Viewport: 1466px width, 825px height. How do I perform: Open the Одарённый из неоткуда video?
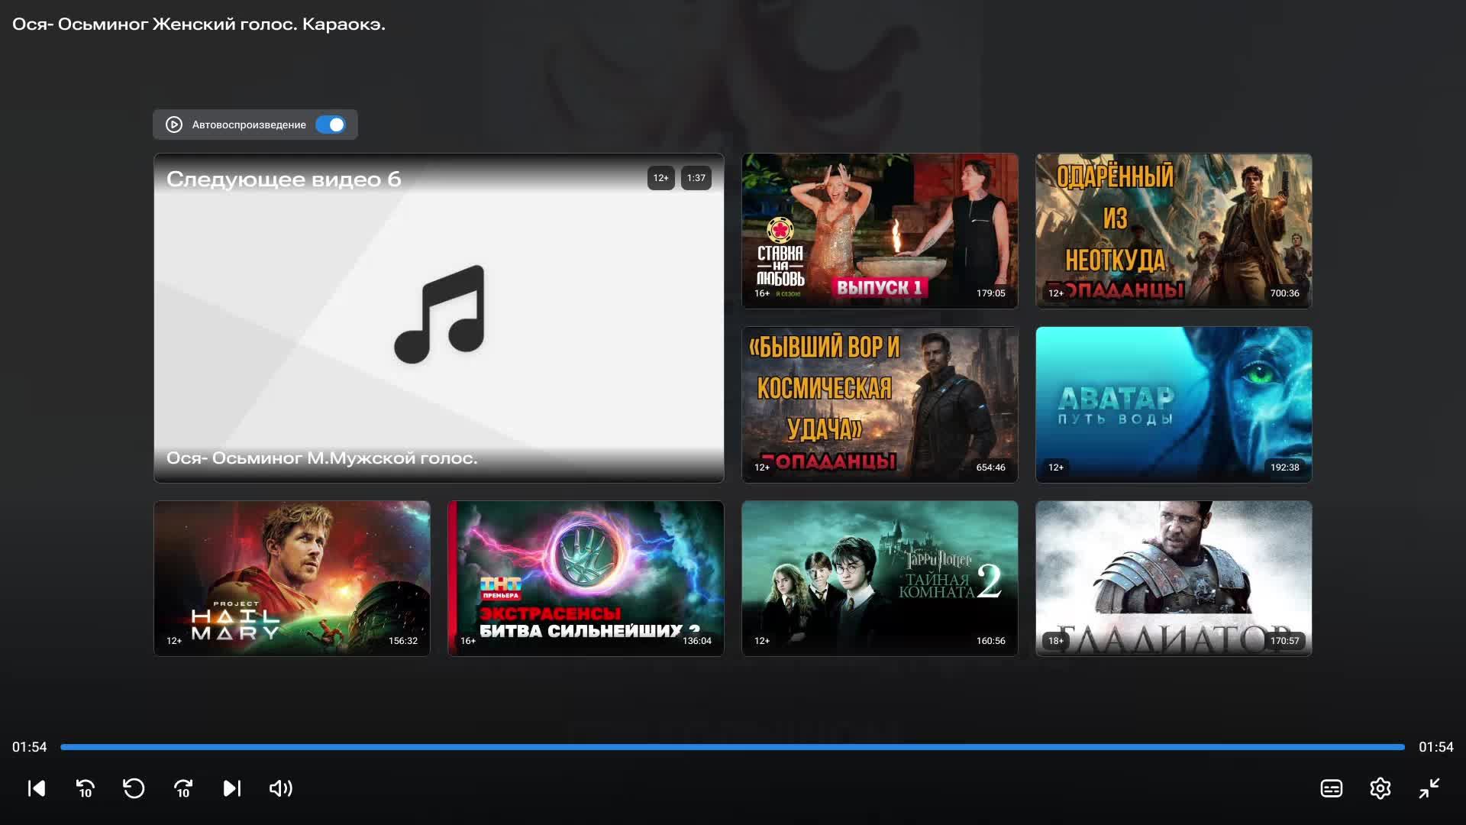1174,231
